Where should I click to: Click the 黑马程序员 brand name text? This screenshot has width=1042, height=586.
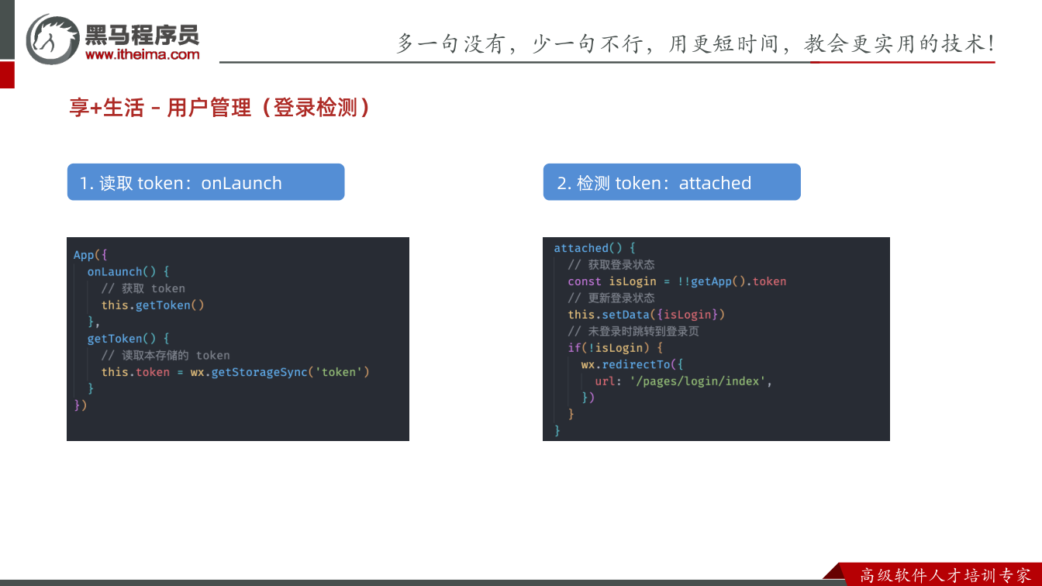(142, 34)
